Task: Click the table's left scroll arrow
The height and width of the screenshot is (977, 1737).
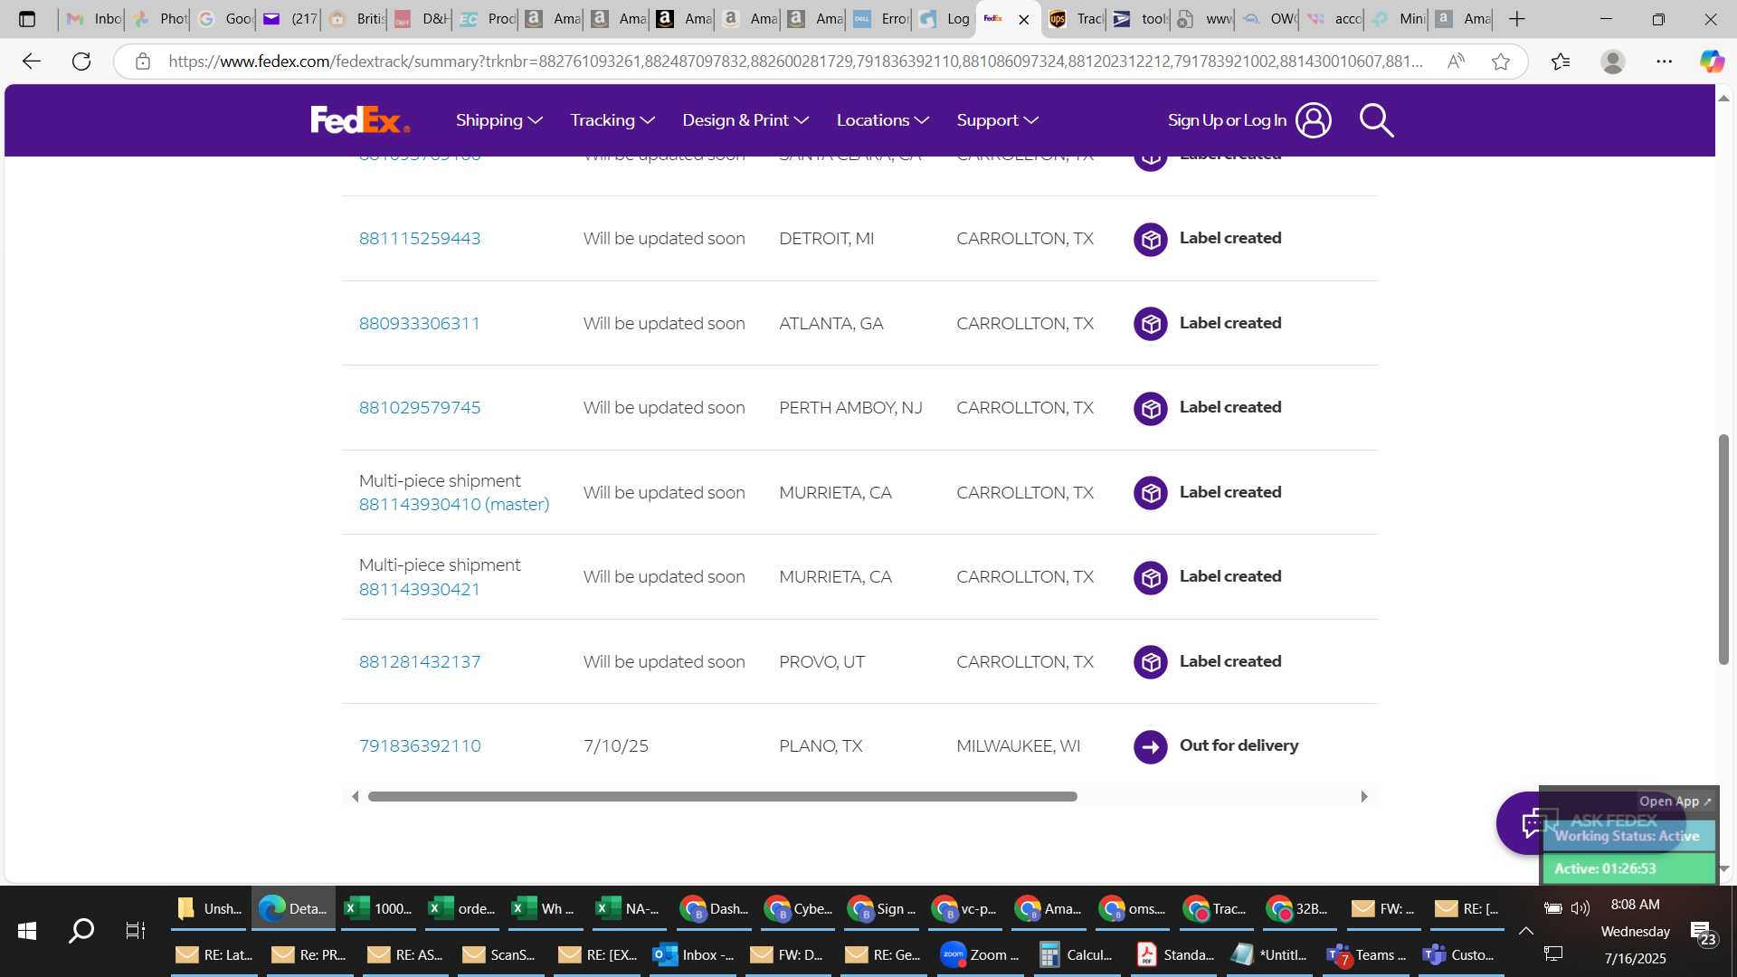Action: [x=355, y=797]
